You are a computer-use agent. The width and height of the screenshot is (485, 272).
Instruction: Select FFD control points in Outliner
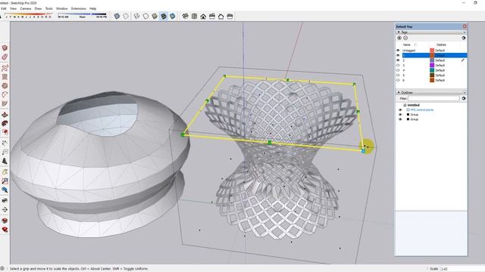(422, 110)
